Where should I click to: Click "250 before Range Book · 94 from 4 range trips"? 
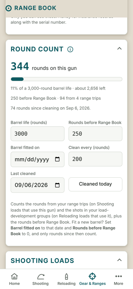[56, 98]
